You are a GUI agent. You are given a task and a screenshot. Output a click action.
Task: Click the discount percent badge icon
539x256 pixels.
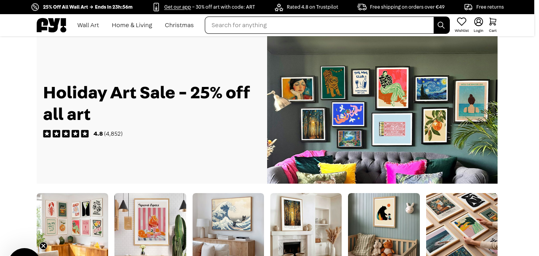click(x=35, y=7)
